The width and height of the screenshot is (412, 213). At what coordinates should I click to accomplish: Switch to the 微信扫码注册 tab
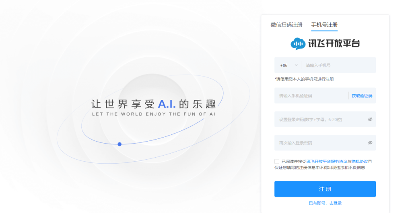click(x=286, y=25)
